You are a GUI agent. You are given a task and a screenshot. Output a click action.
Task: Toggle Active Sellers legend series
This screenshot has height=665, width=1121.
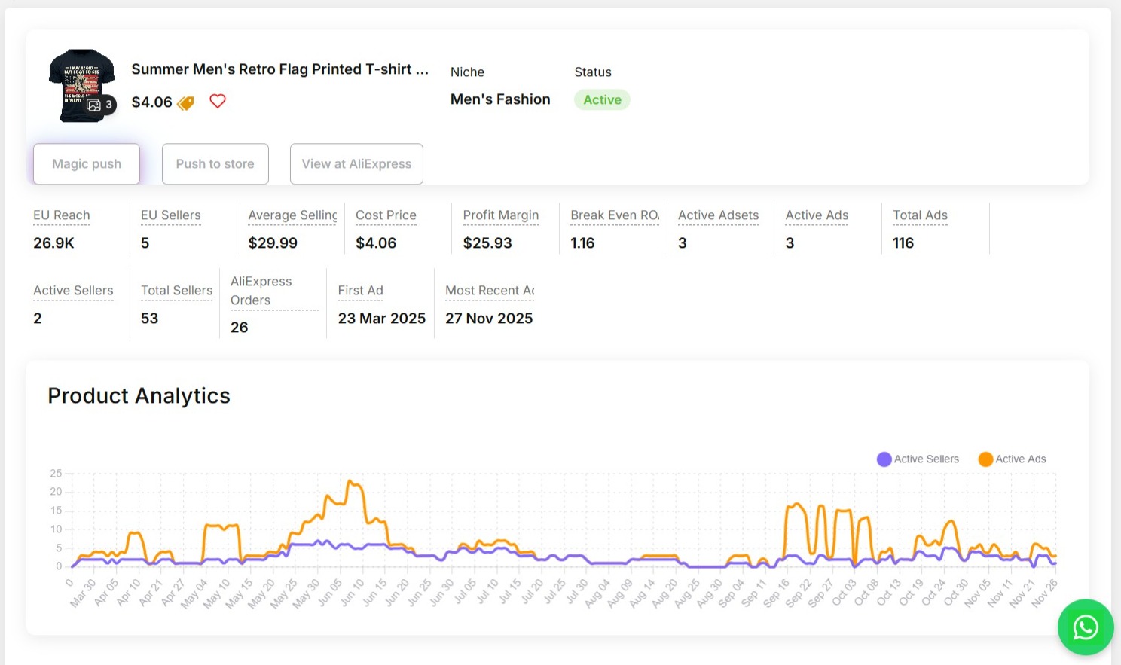918,459
